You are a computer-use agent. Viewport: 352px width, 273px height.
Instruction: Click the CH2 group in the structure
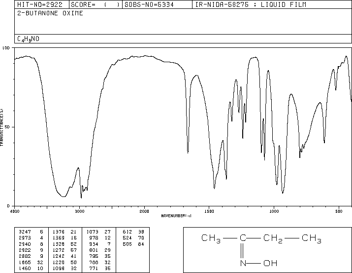pyautogui.click(x=273, y=238)
